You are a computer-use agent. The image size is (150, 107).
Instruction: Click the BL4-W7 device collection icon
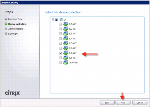point(66,38)
